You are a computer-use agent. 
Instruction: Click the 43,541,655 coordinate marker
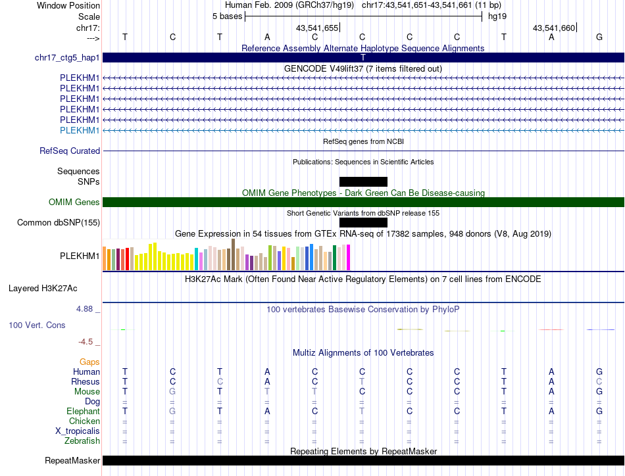(x=317, y=28)
